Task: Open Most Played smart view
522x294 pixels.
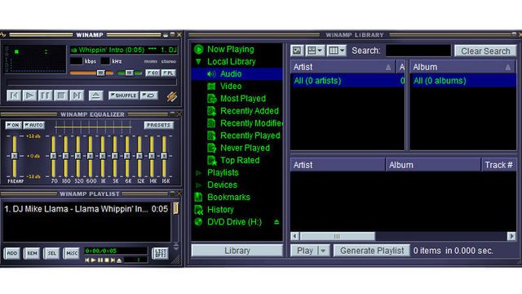Action: 243,99
